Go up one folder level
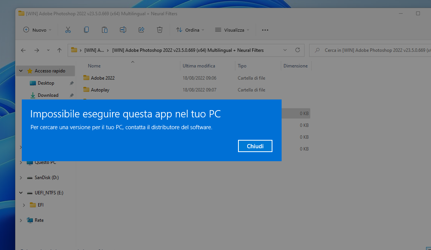The image size is (431, 250). click(59, 50)
